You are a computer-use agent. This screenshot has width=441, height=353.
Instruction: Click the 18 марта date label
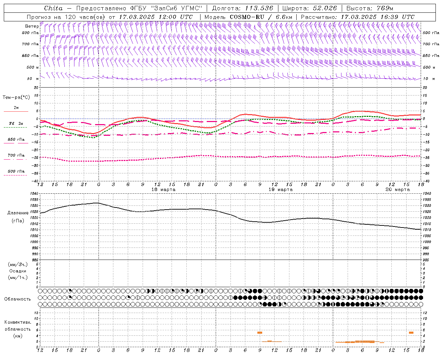click(163, 190)
